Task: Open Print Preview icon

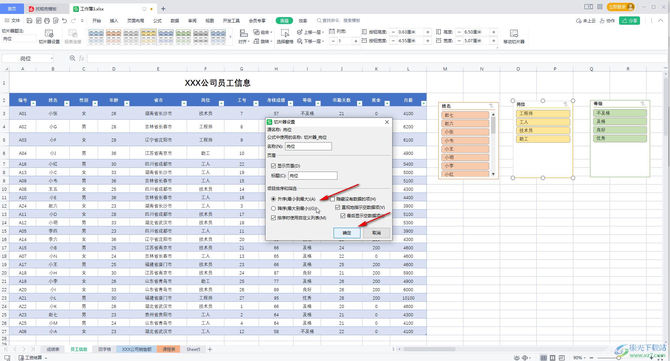Action: tap(56, 21)
